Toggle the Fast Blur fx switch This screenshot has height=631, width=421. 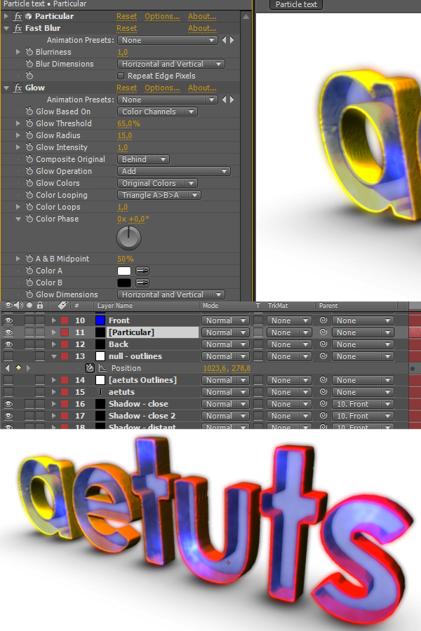point(18,29)
